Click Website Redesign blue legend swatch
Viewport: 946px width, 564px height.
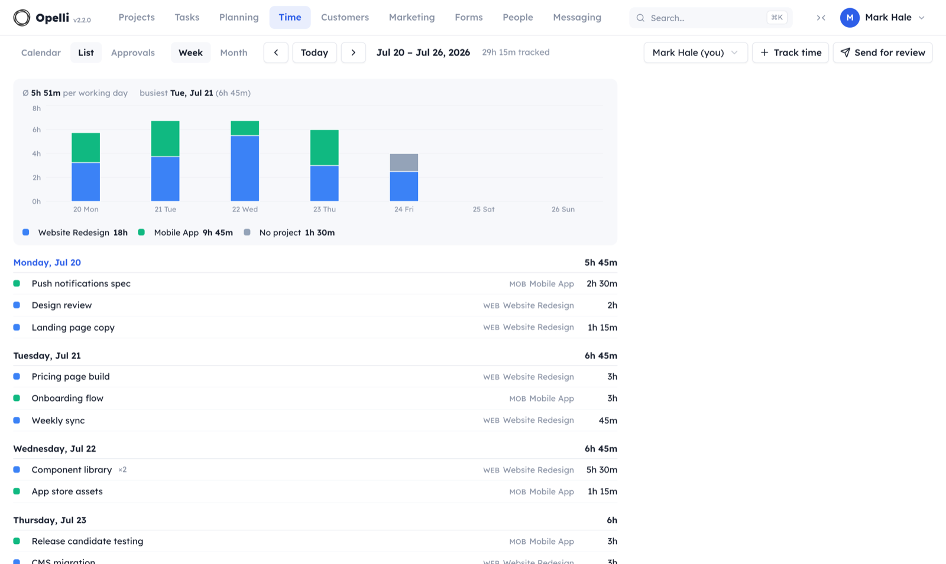point(26,232)
